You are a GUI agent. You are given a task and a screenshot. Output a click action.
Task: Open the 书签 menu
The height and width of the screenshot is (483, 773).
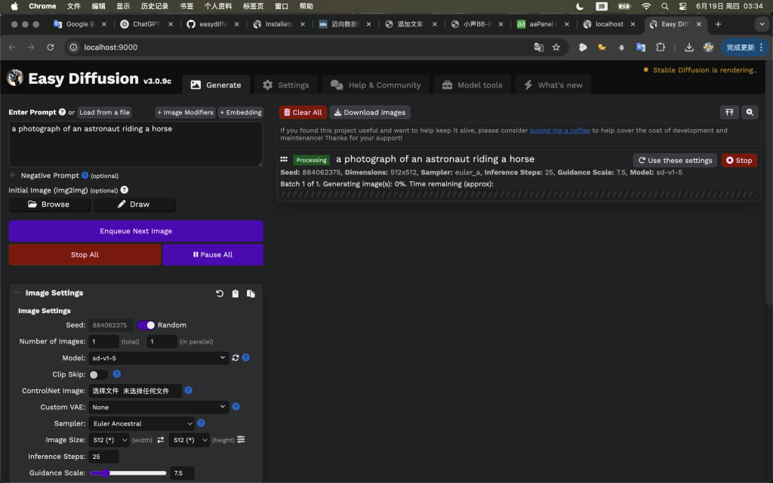click(x=186, y=6)
